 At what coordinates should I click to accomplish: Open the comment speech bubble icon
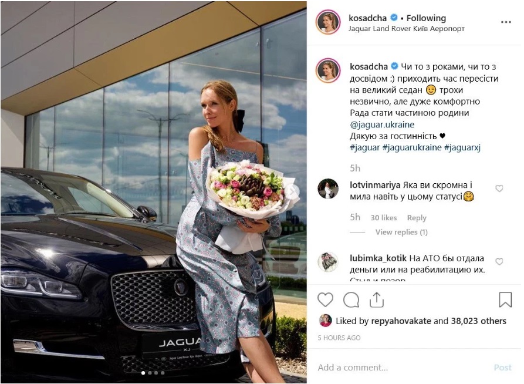pyautogui.click(x=351, y=299)
